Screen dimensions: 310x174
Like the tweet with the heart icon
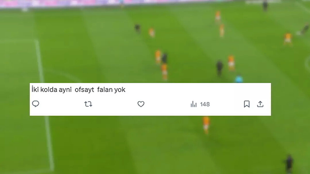pos(141,104)
